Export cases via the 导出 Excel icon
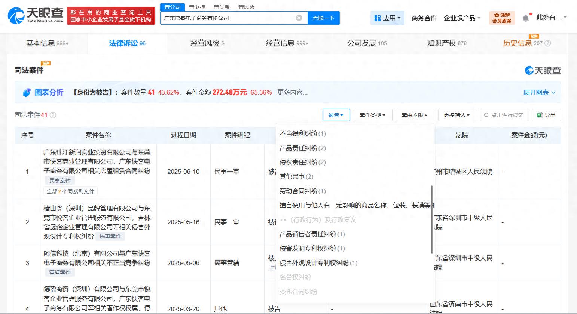577x314 pixels. [540, 115]
